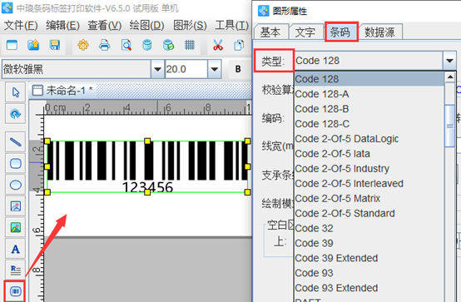Image resolution: width=461 pixels, height=302 pixels.
Task: Collapse the barcode type combo box arrow
Action: coord(449,61)
